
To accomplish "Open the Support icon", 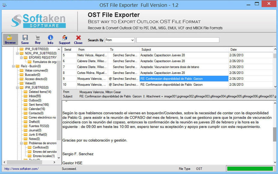I will (65, 37).
